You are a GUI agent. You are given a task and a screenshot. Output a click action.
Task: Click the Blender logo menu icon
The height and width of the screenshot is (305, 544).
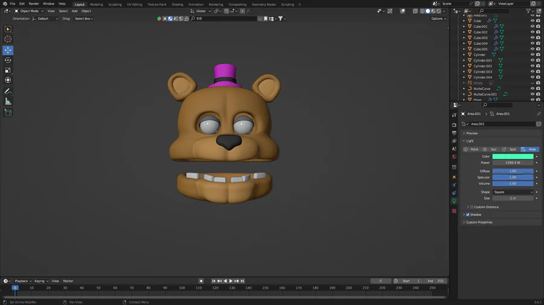point(5,4)
